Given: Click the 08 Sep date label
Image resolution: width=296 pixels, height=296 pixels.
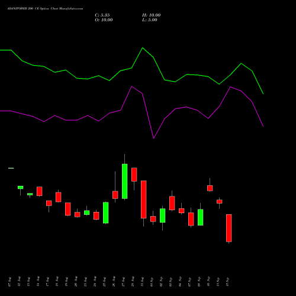Looking at the screenshot, I should 199,282.
